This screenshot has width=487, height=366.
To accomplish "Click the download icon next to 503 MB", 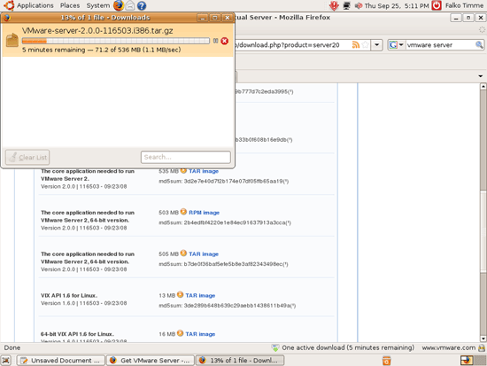I will click(x=183, y=212).
